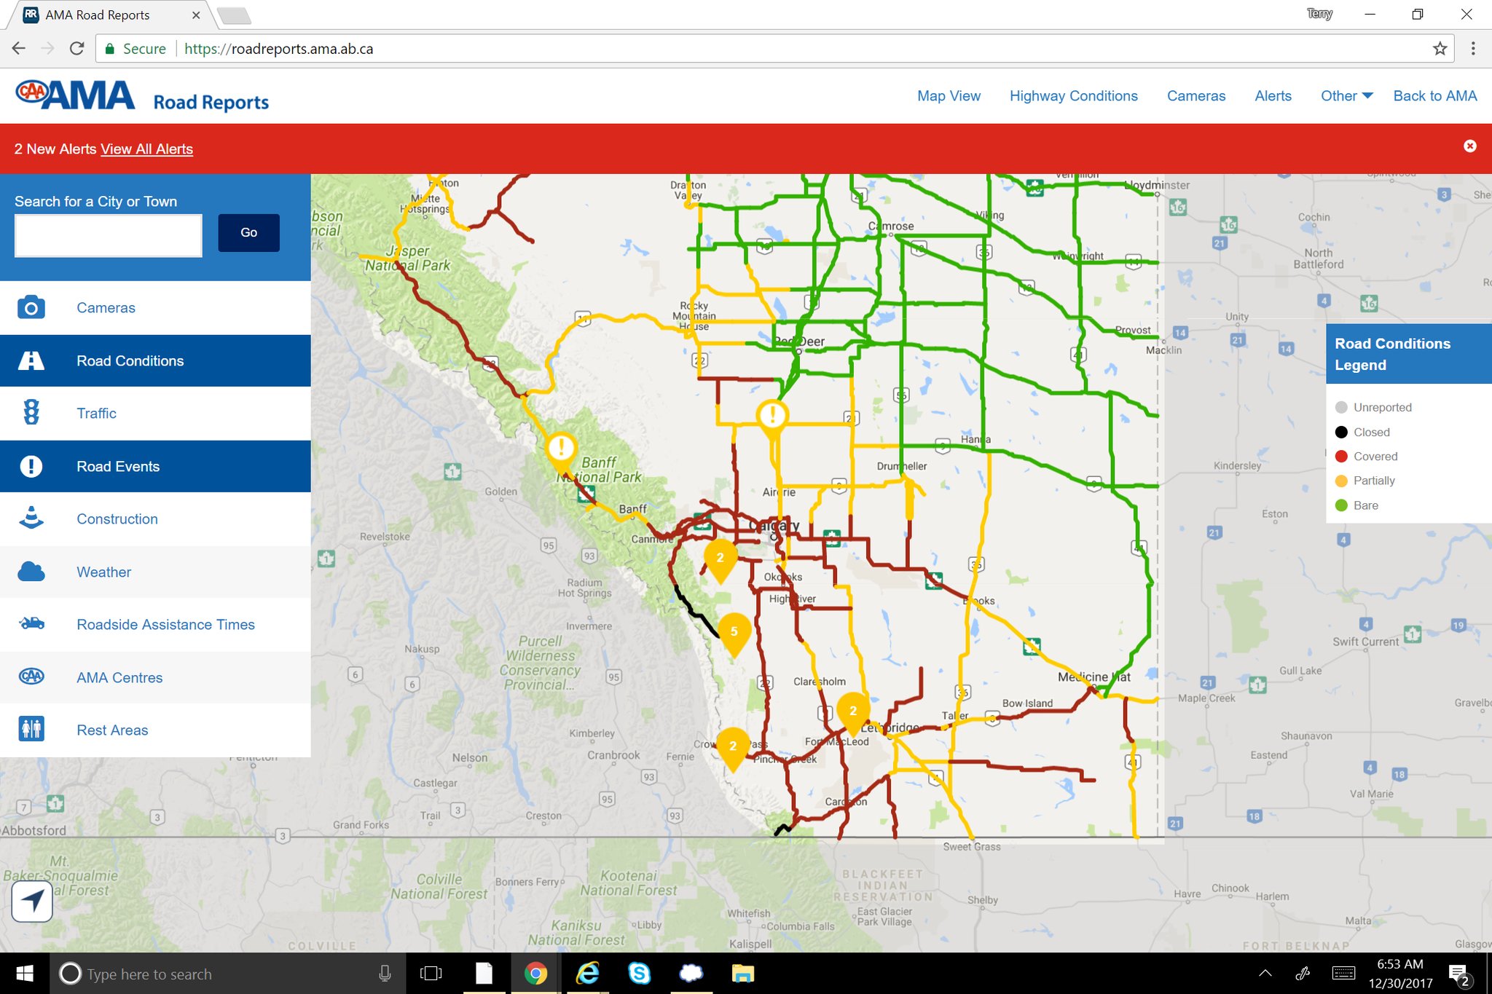The height and width of the screenshot is (994, 1492).
Task: Click the red Covered legend swatch
Action: pyautogui.click(x=1340, y=457)
